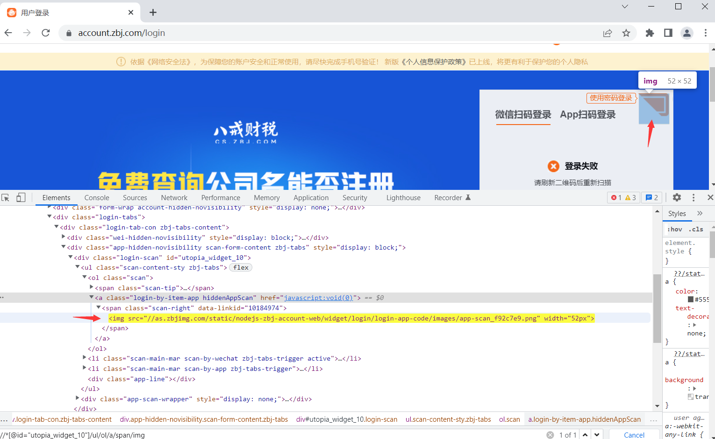This screenshot has width=715, height=439.
Task: Switch to the Console tab
Action: 97,198
